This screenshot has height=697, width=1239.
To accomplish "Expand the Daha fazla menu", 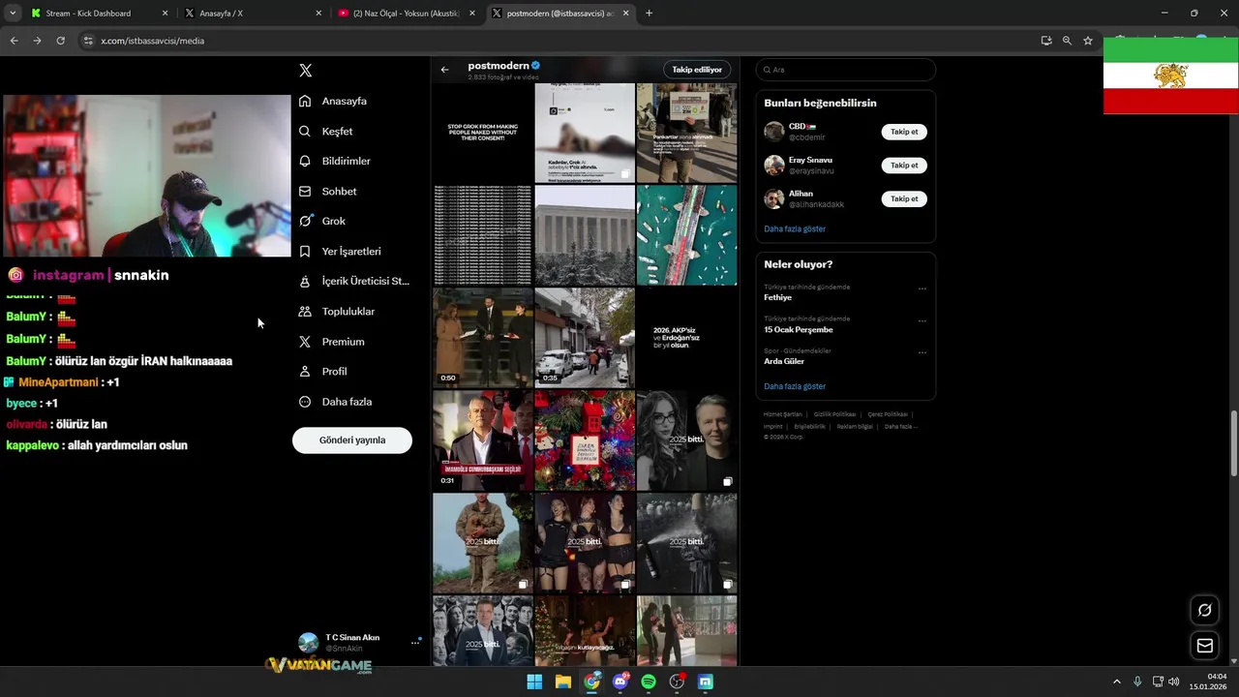I will 336,402.
